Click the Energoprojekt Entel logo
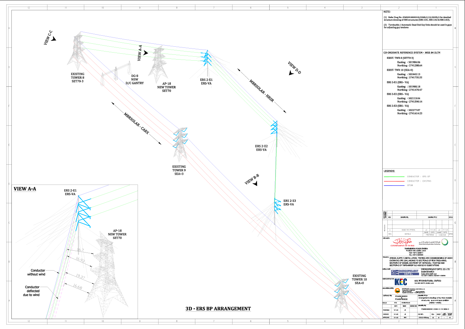This screenshot has height=329, width=465. tap(405, 272)
